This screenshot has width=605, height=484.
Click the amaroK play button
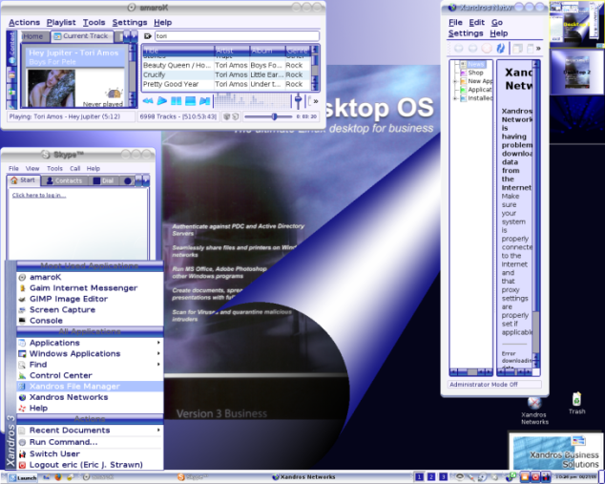pyautogui.click(x=162, y=101)
